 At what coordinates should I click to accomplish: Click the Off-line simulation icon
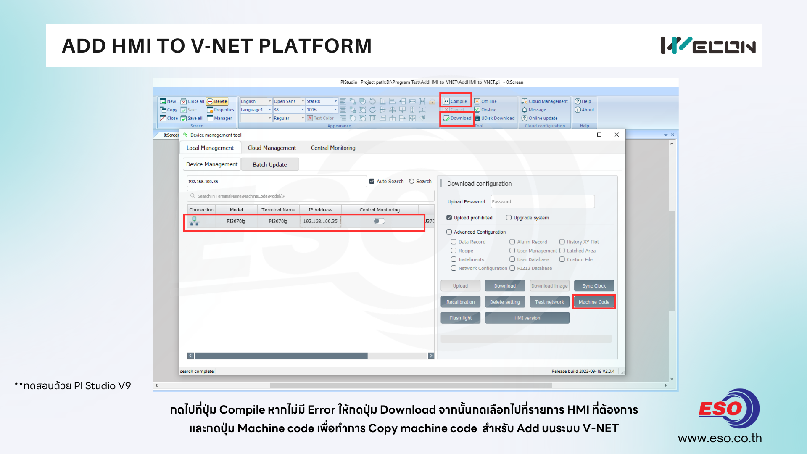tap(477, 101)
